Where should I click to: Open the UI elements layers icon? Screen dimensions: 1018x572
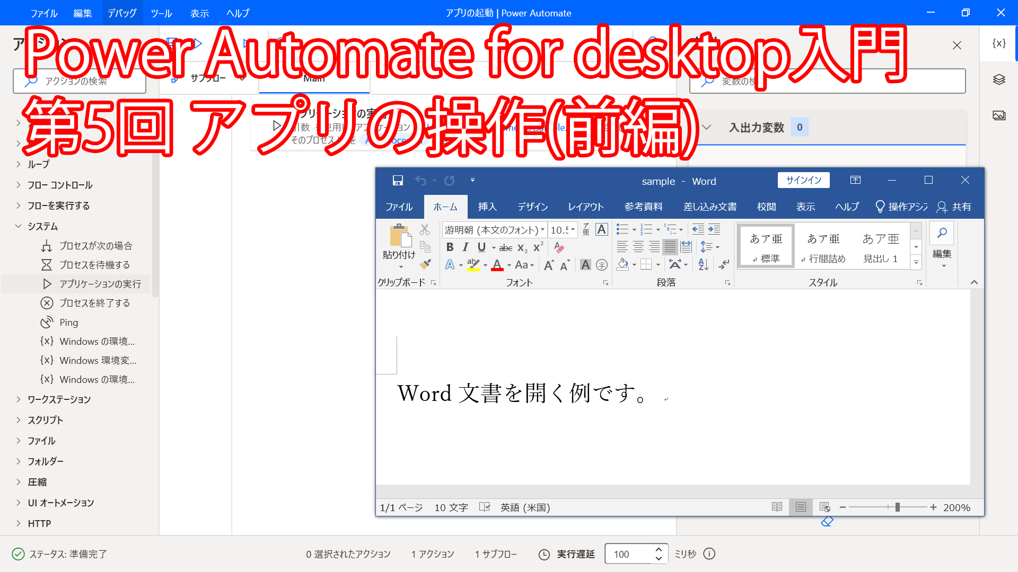[x=999, y=79]
